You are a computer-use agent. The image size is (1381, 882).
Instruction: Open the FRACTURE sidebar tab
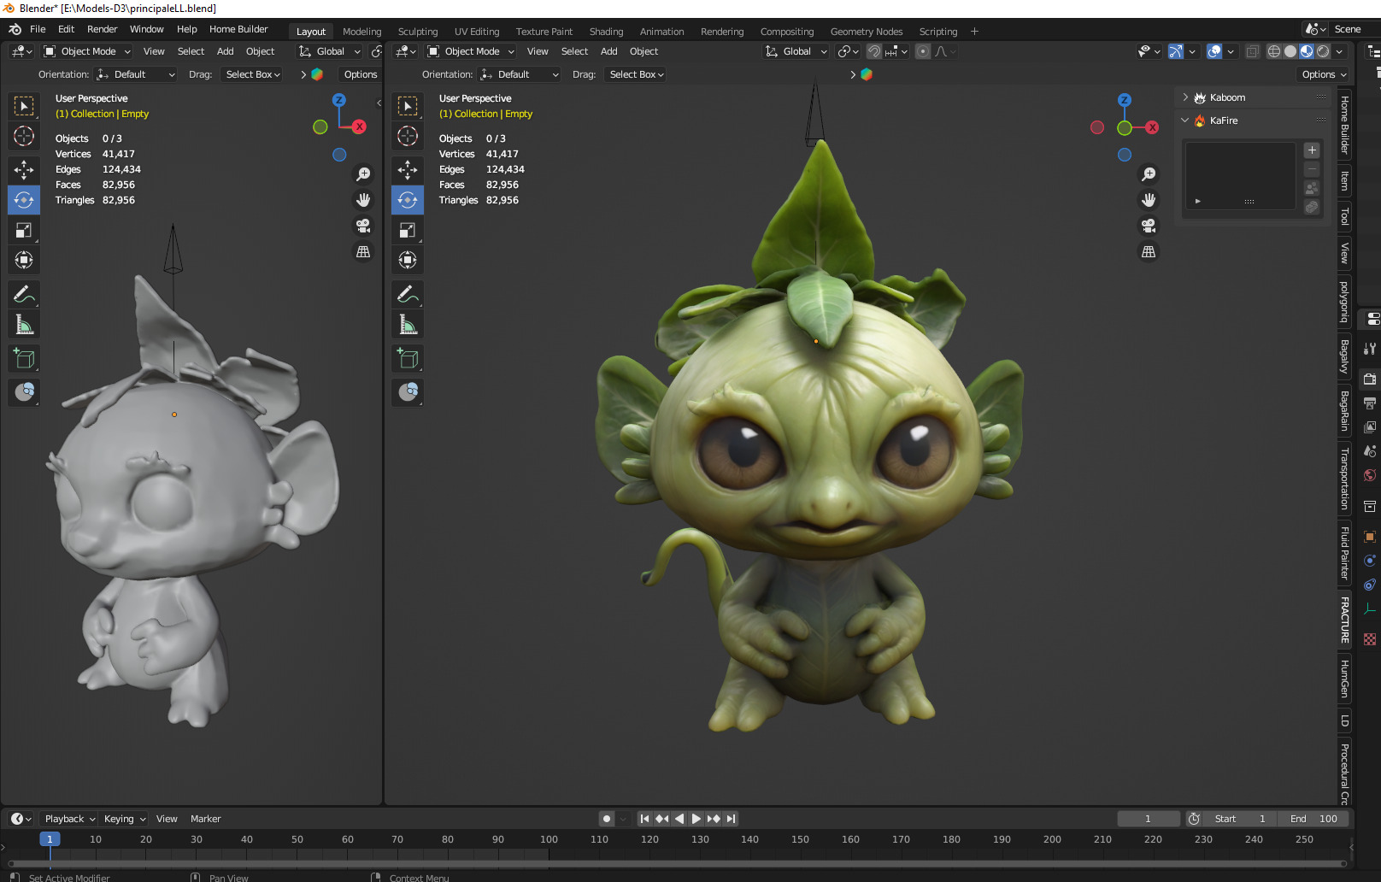[1344, 620]
